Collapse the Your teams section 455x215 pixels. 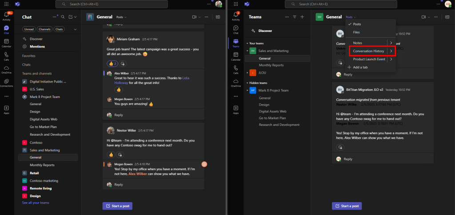[247, 43]
